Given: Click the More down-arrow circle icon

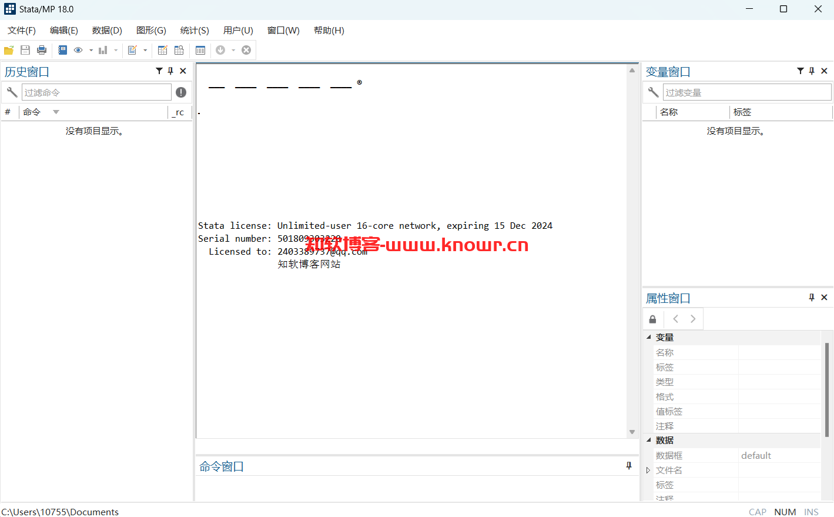Looking at the screenshot, I should (x=220, y=50).
